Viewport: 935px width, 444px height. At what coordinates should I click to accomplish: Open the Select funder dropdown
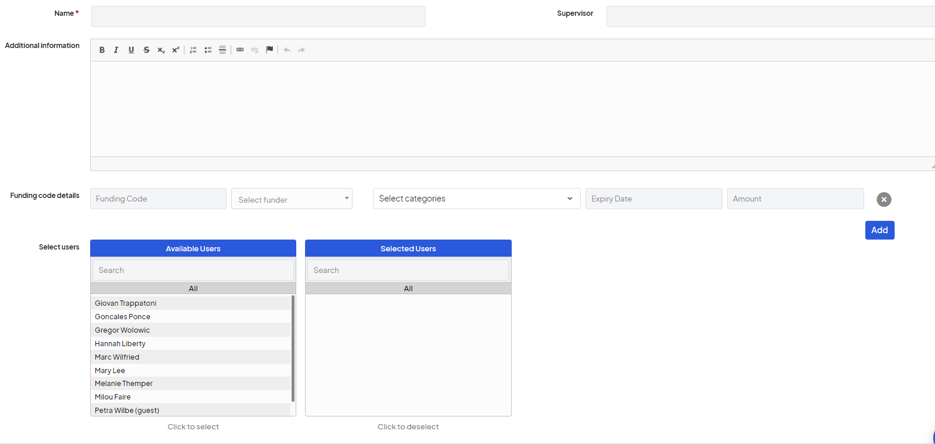point(292,199)
